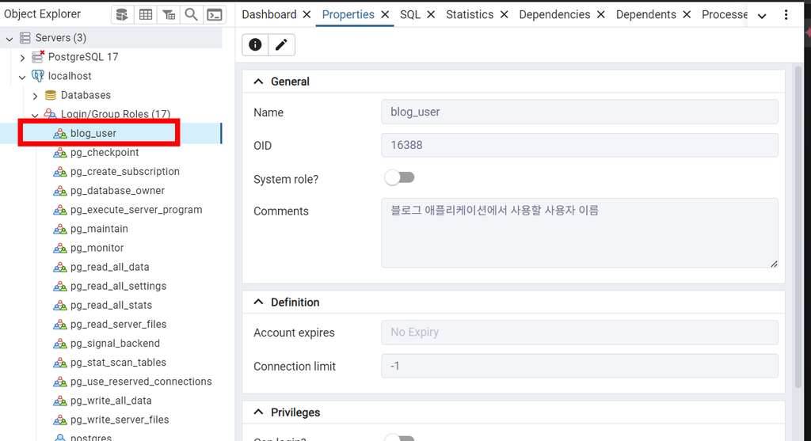Close the Dependencies tab
Image resolution: width=811 pixels, height=441 pixels.
[600, 14]
